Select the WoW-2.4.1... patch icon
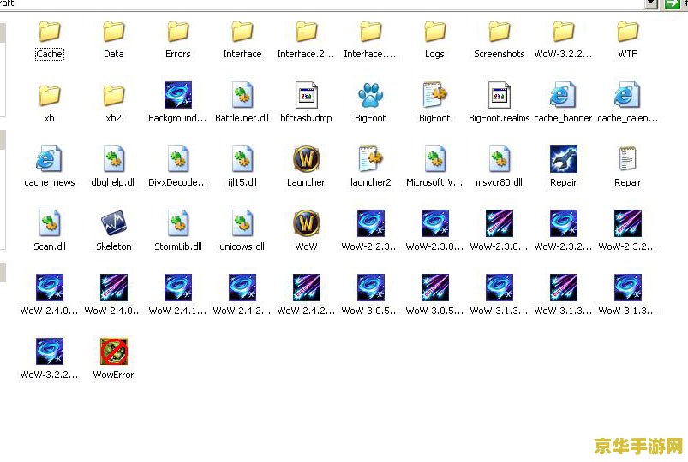688x462 pixels. (x=178, y=287)
